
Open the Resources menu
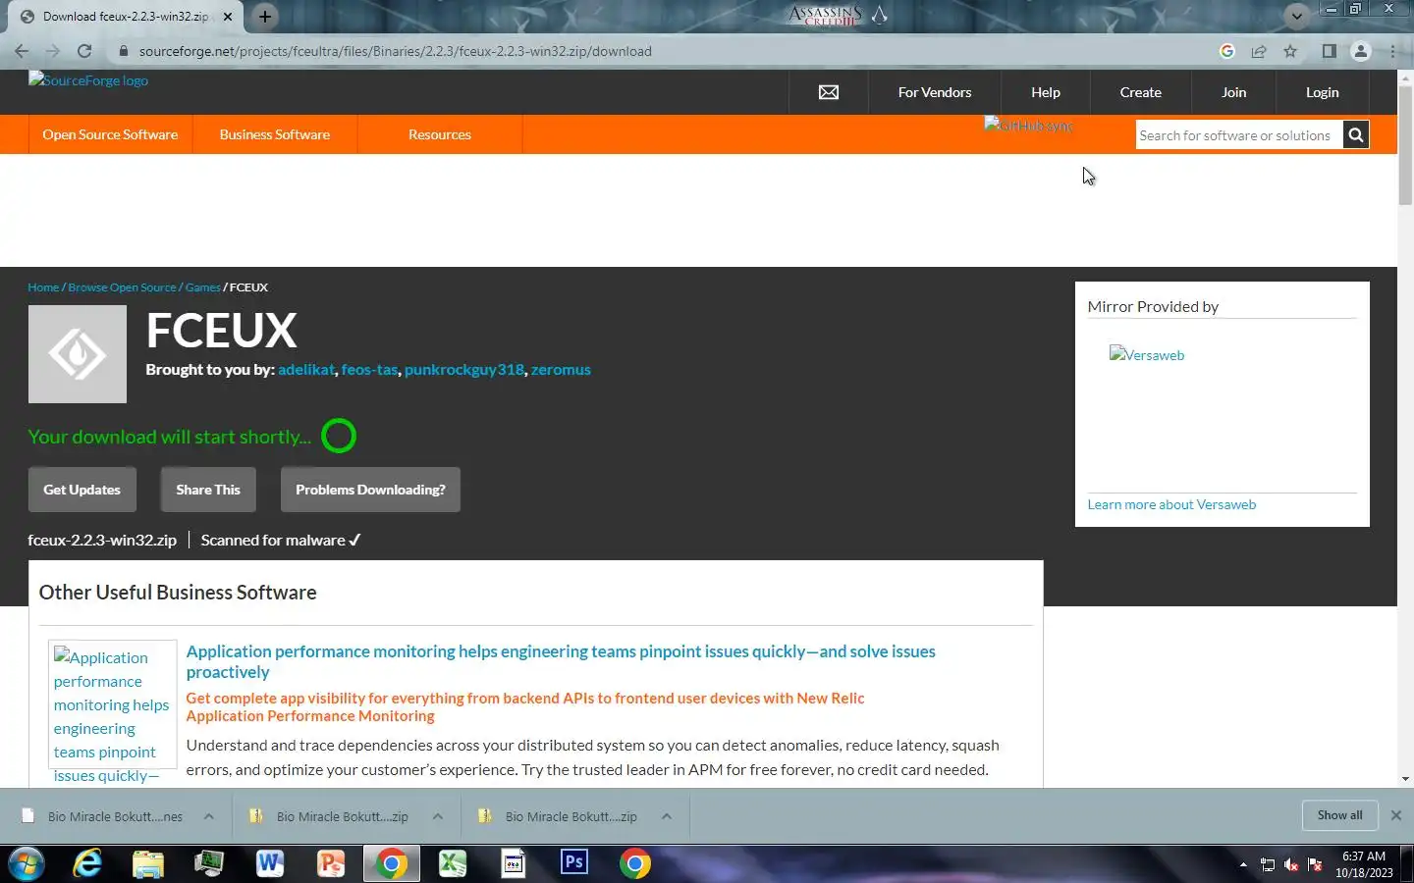point(440,134)
